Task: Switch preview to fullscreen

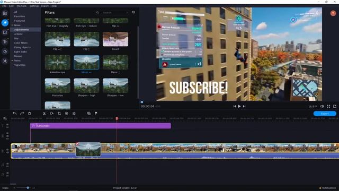Action: point(328,106)
